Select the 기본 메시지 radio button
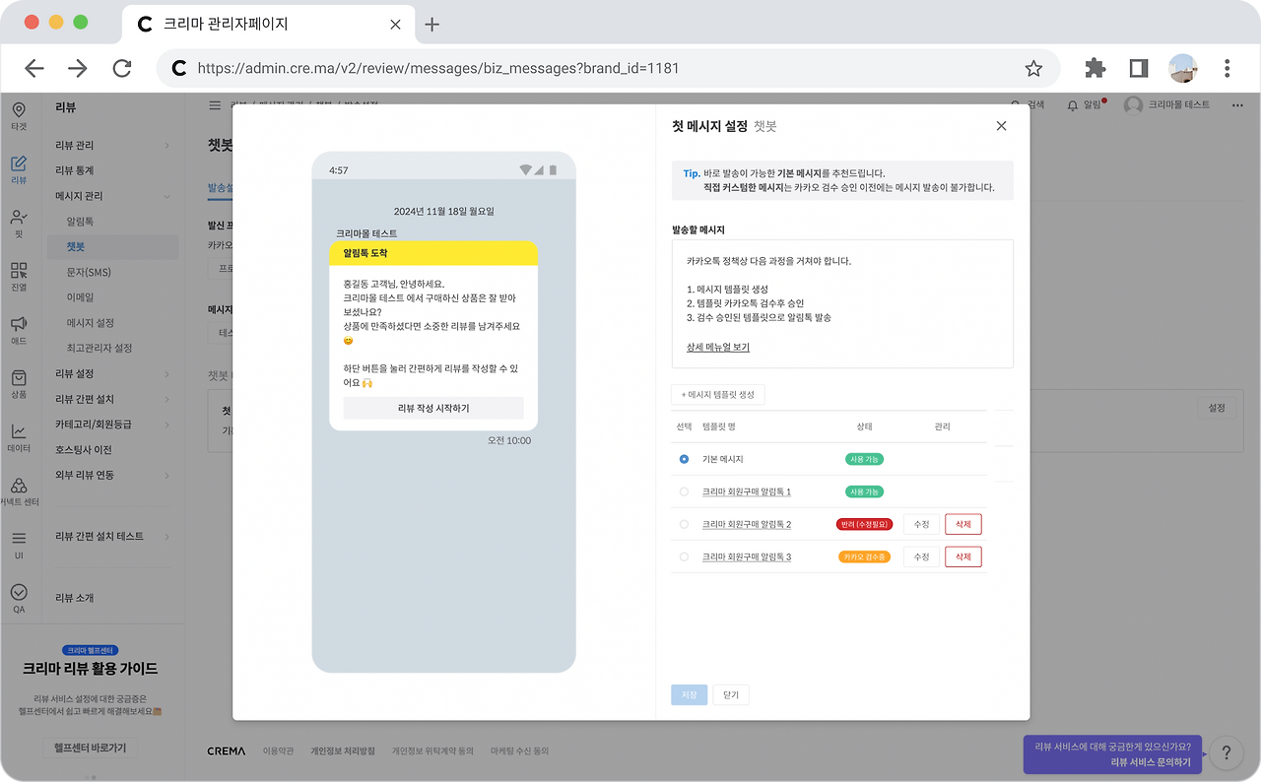1261x782 pixels. tap(685, 459)
